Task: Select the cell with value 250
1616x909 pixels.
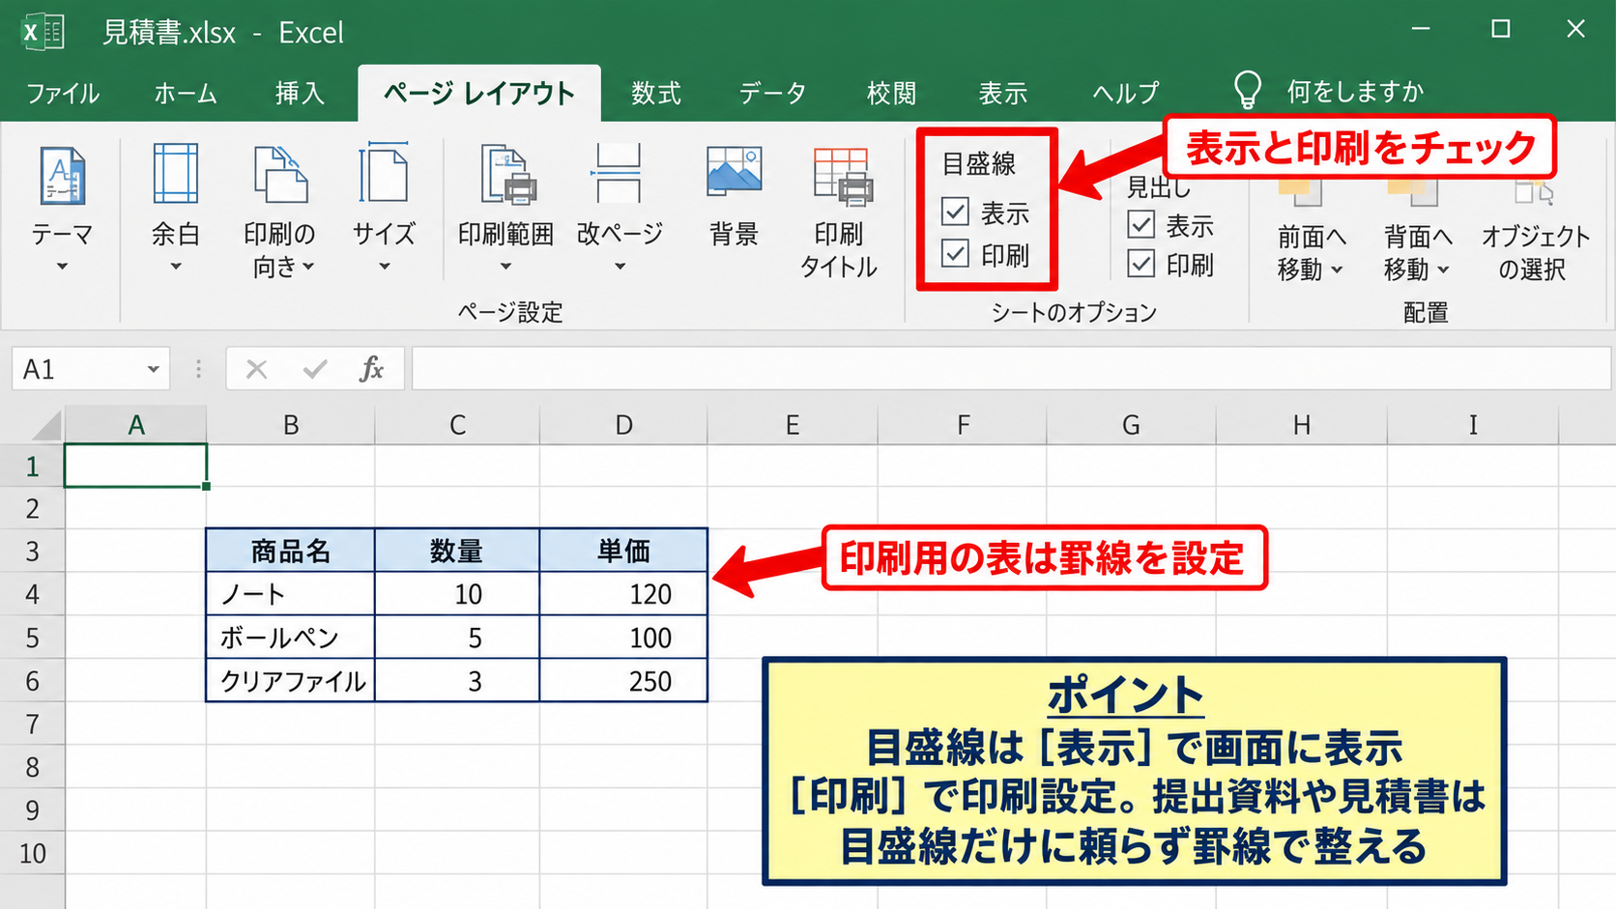Action: pos(623,681)
